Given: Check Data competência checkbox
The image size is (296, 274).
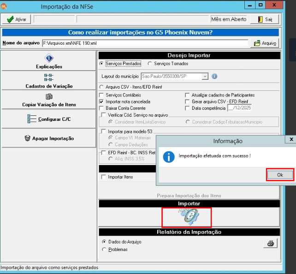Looking at the screenshot, I should point(187,108).
